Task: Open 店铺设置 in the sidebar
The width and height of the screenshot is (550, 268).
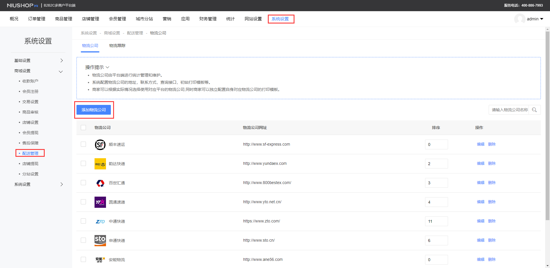Action: point(30,122)
